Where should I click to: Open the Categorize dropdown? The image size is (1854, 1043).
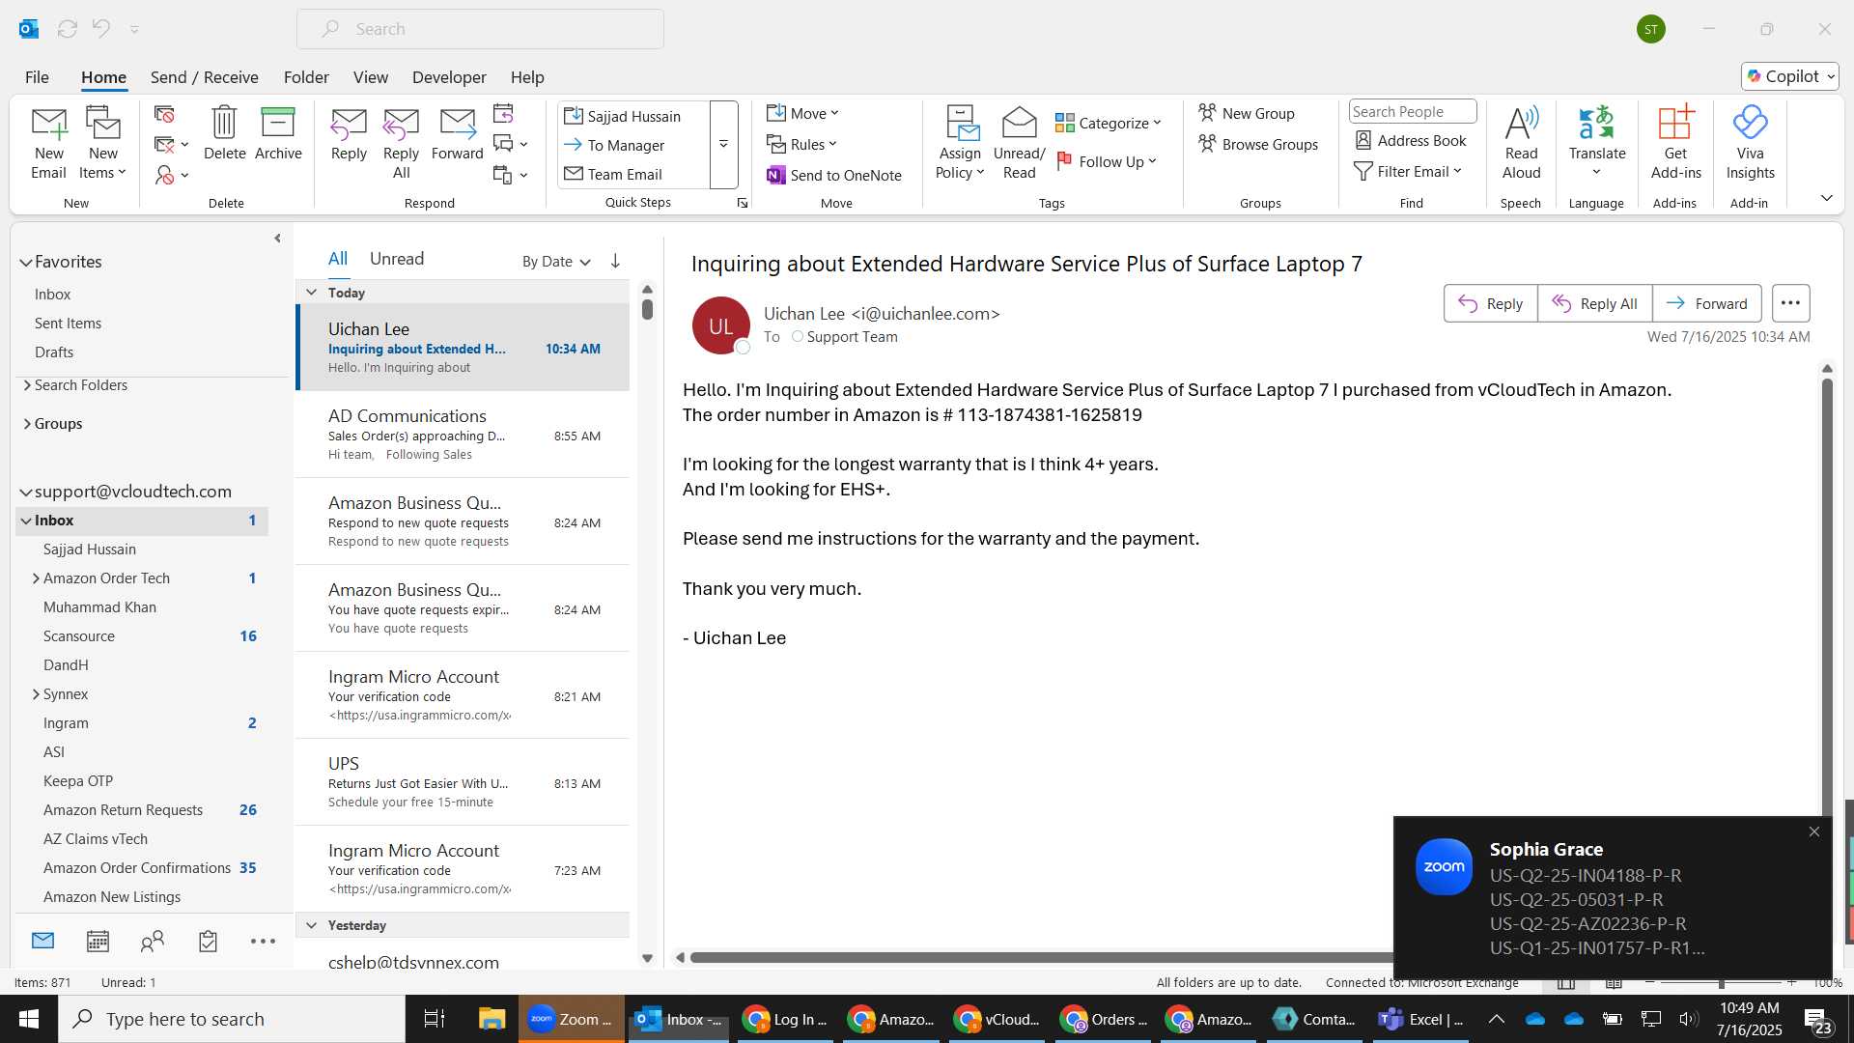pyautogui.click(x=1108, y=123)
